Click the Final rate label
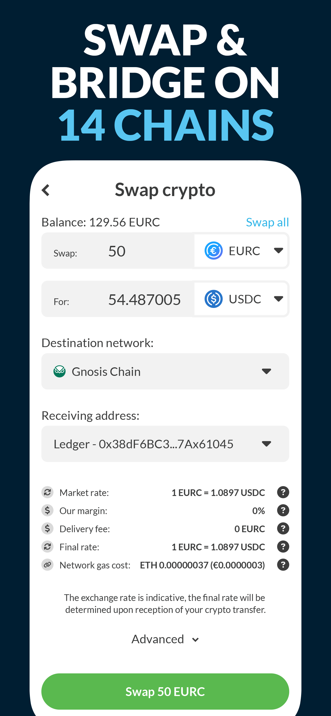The height and width of the screenshot is (716, 331). (x=79, y=547)
